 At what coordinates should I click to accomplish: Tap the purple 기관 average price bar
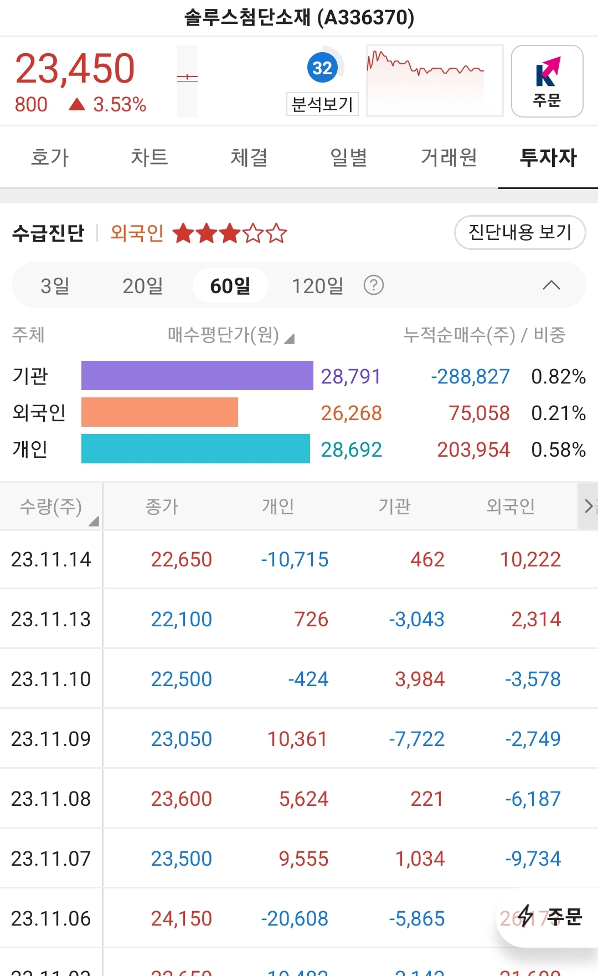point(197,376)
